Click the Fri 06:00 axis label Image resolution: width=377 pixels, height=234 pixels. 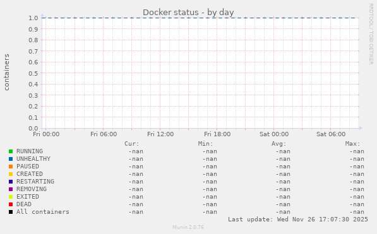pyautogui.click(x=104, y=134)
